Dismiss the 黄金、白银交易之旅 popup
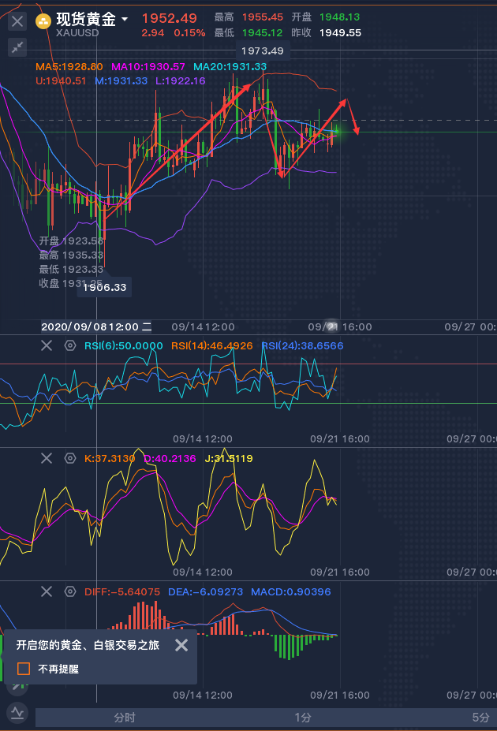This screenshot has height=731, width=497. tap(181, 645)
